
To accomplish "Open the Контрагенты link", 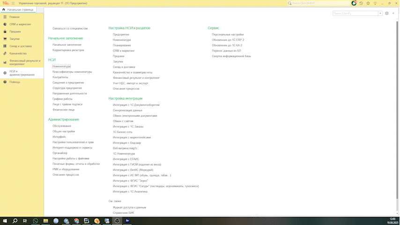I will [60, 77].
